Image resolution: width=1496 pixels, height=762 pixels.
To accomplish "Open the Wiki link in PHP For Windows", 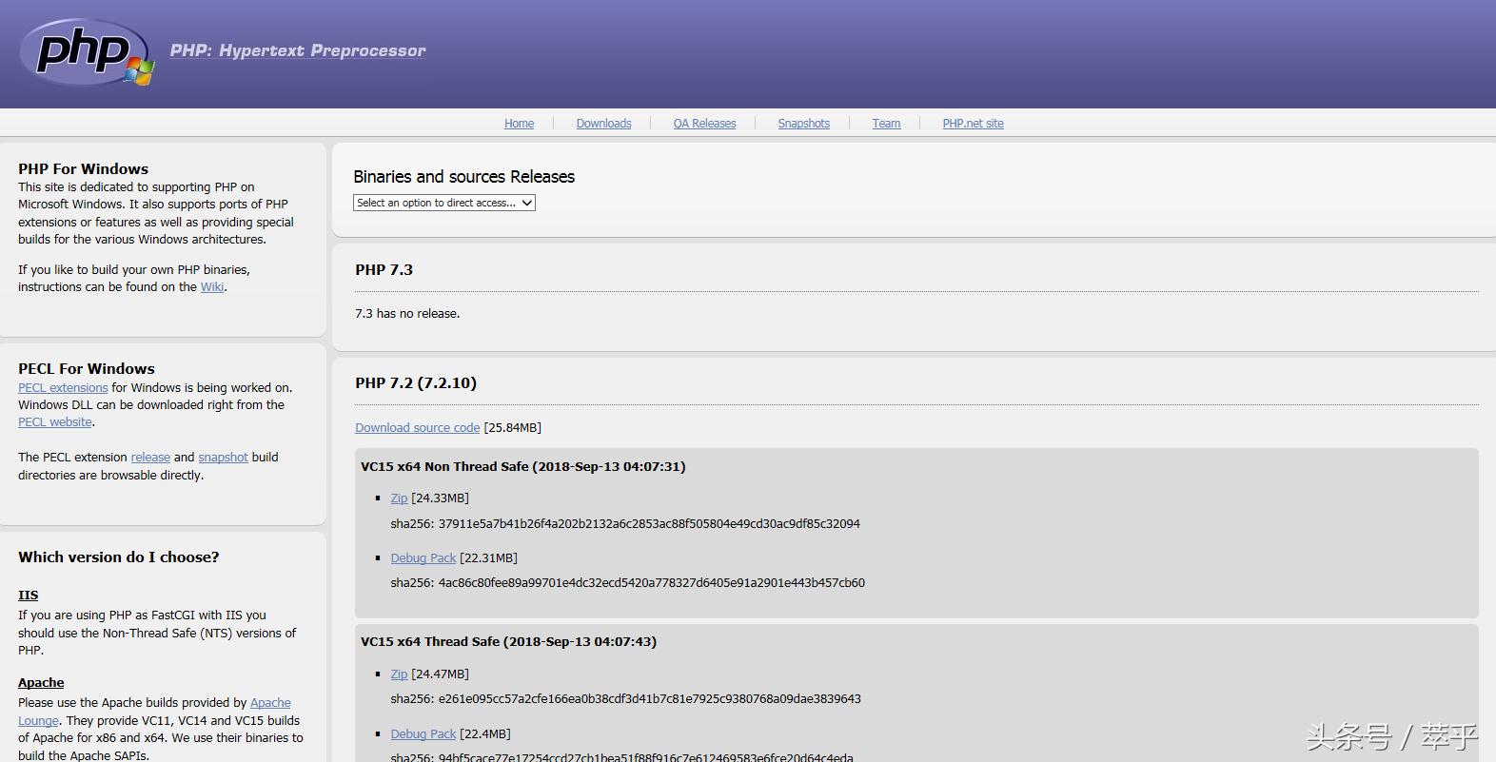I will pyautogui.click(x=212, y=287).
